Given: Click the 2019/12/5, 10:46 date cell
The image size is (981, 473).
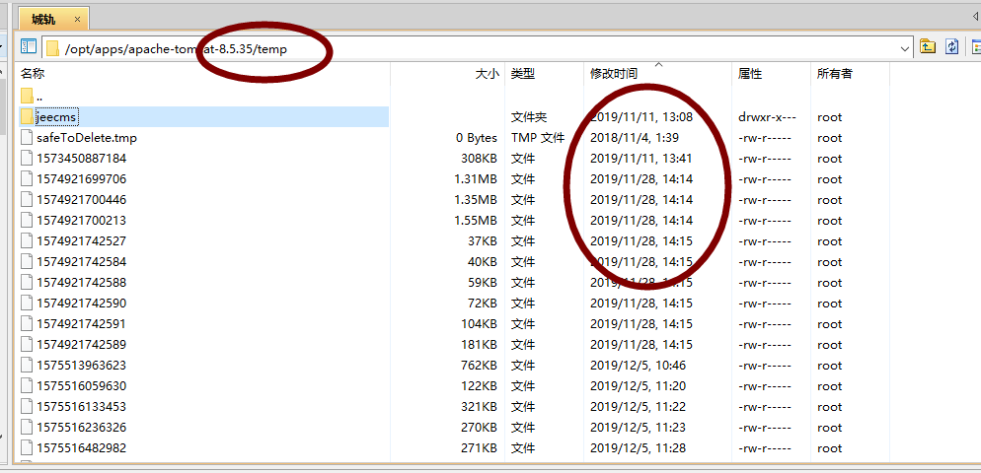Looking at the screenshot, I should 639,365.
